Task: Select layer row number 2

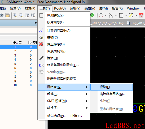Action: click(19, 51)
